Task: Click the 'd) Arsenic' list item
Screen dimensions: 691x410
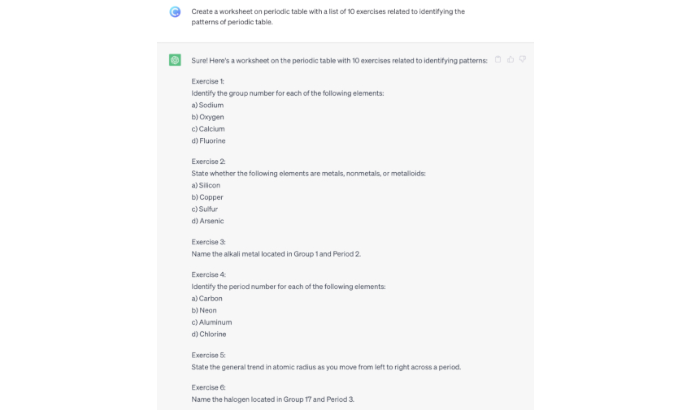Action: click(x=207, y=221)
